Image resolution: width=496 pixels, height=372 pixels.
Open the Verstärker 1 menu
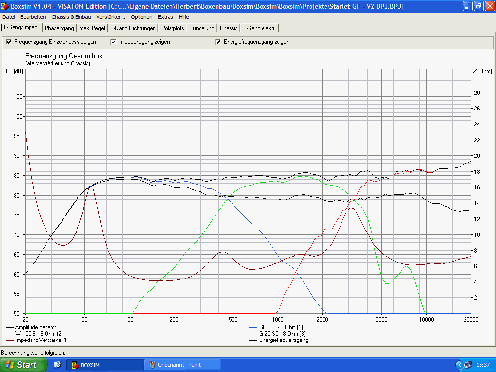[111, 17]
